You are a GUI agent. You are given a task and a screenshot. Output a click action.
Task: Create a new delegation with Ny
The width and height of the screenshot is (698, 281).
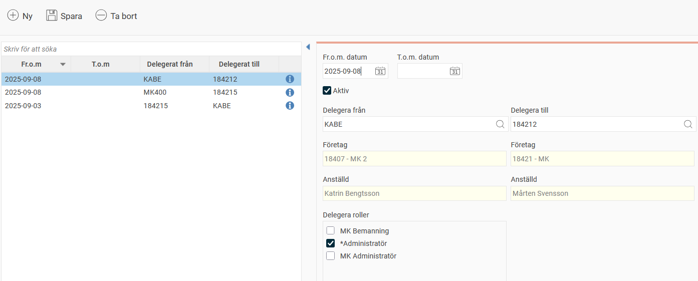[x=20, y=16]
